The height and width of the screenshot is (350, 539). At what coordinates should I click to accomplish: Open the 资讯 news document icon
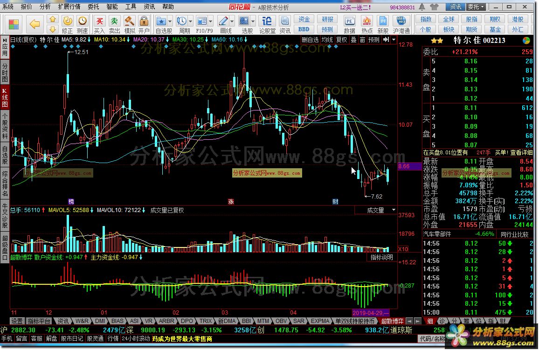pos(284,25)
